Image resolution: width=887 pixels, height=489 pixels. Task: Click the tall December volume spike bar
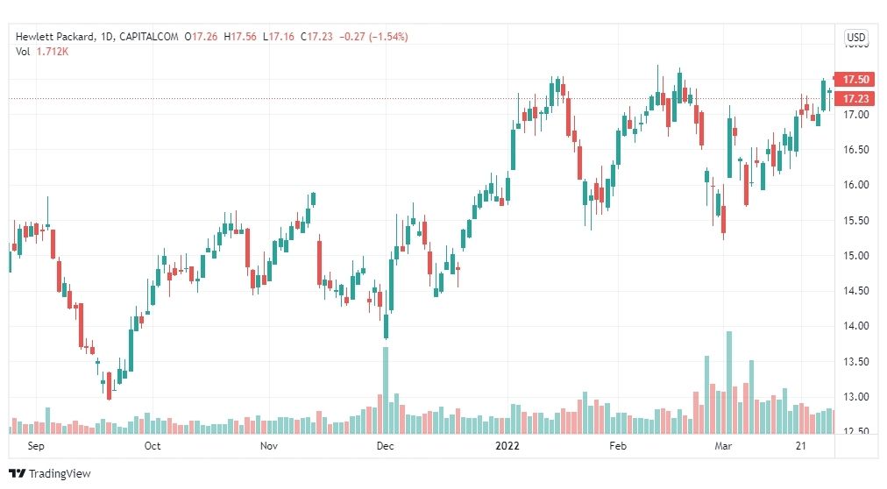(x=386, y=390)
